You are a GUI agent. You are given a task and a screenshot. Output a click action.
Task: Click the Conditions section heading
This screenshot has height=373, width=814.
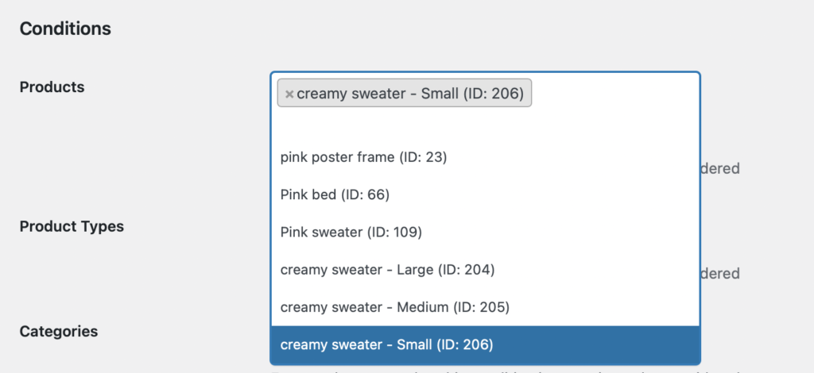tap(65, 29)
